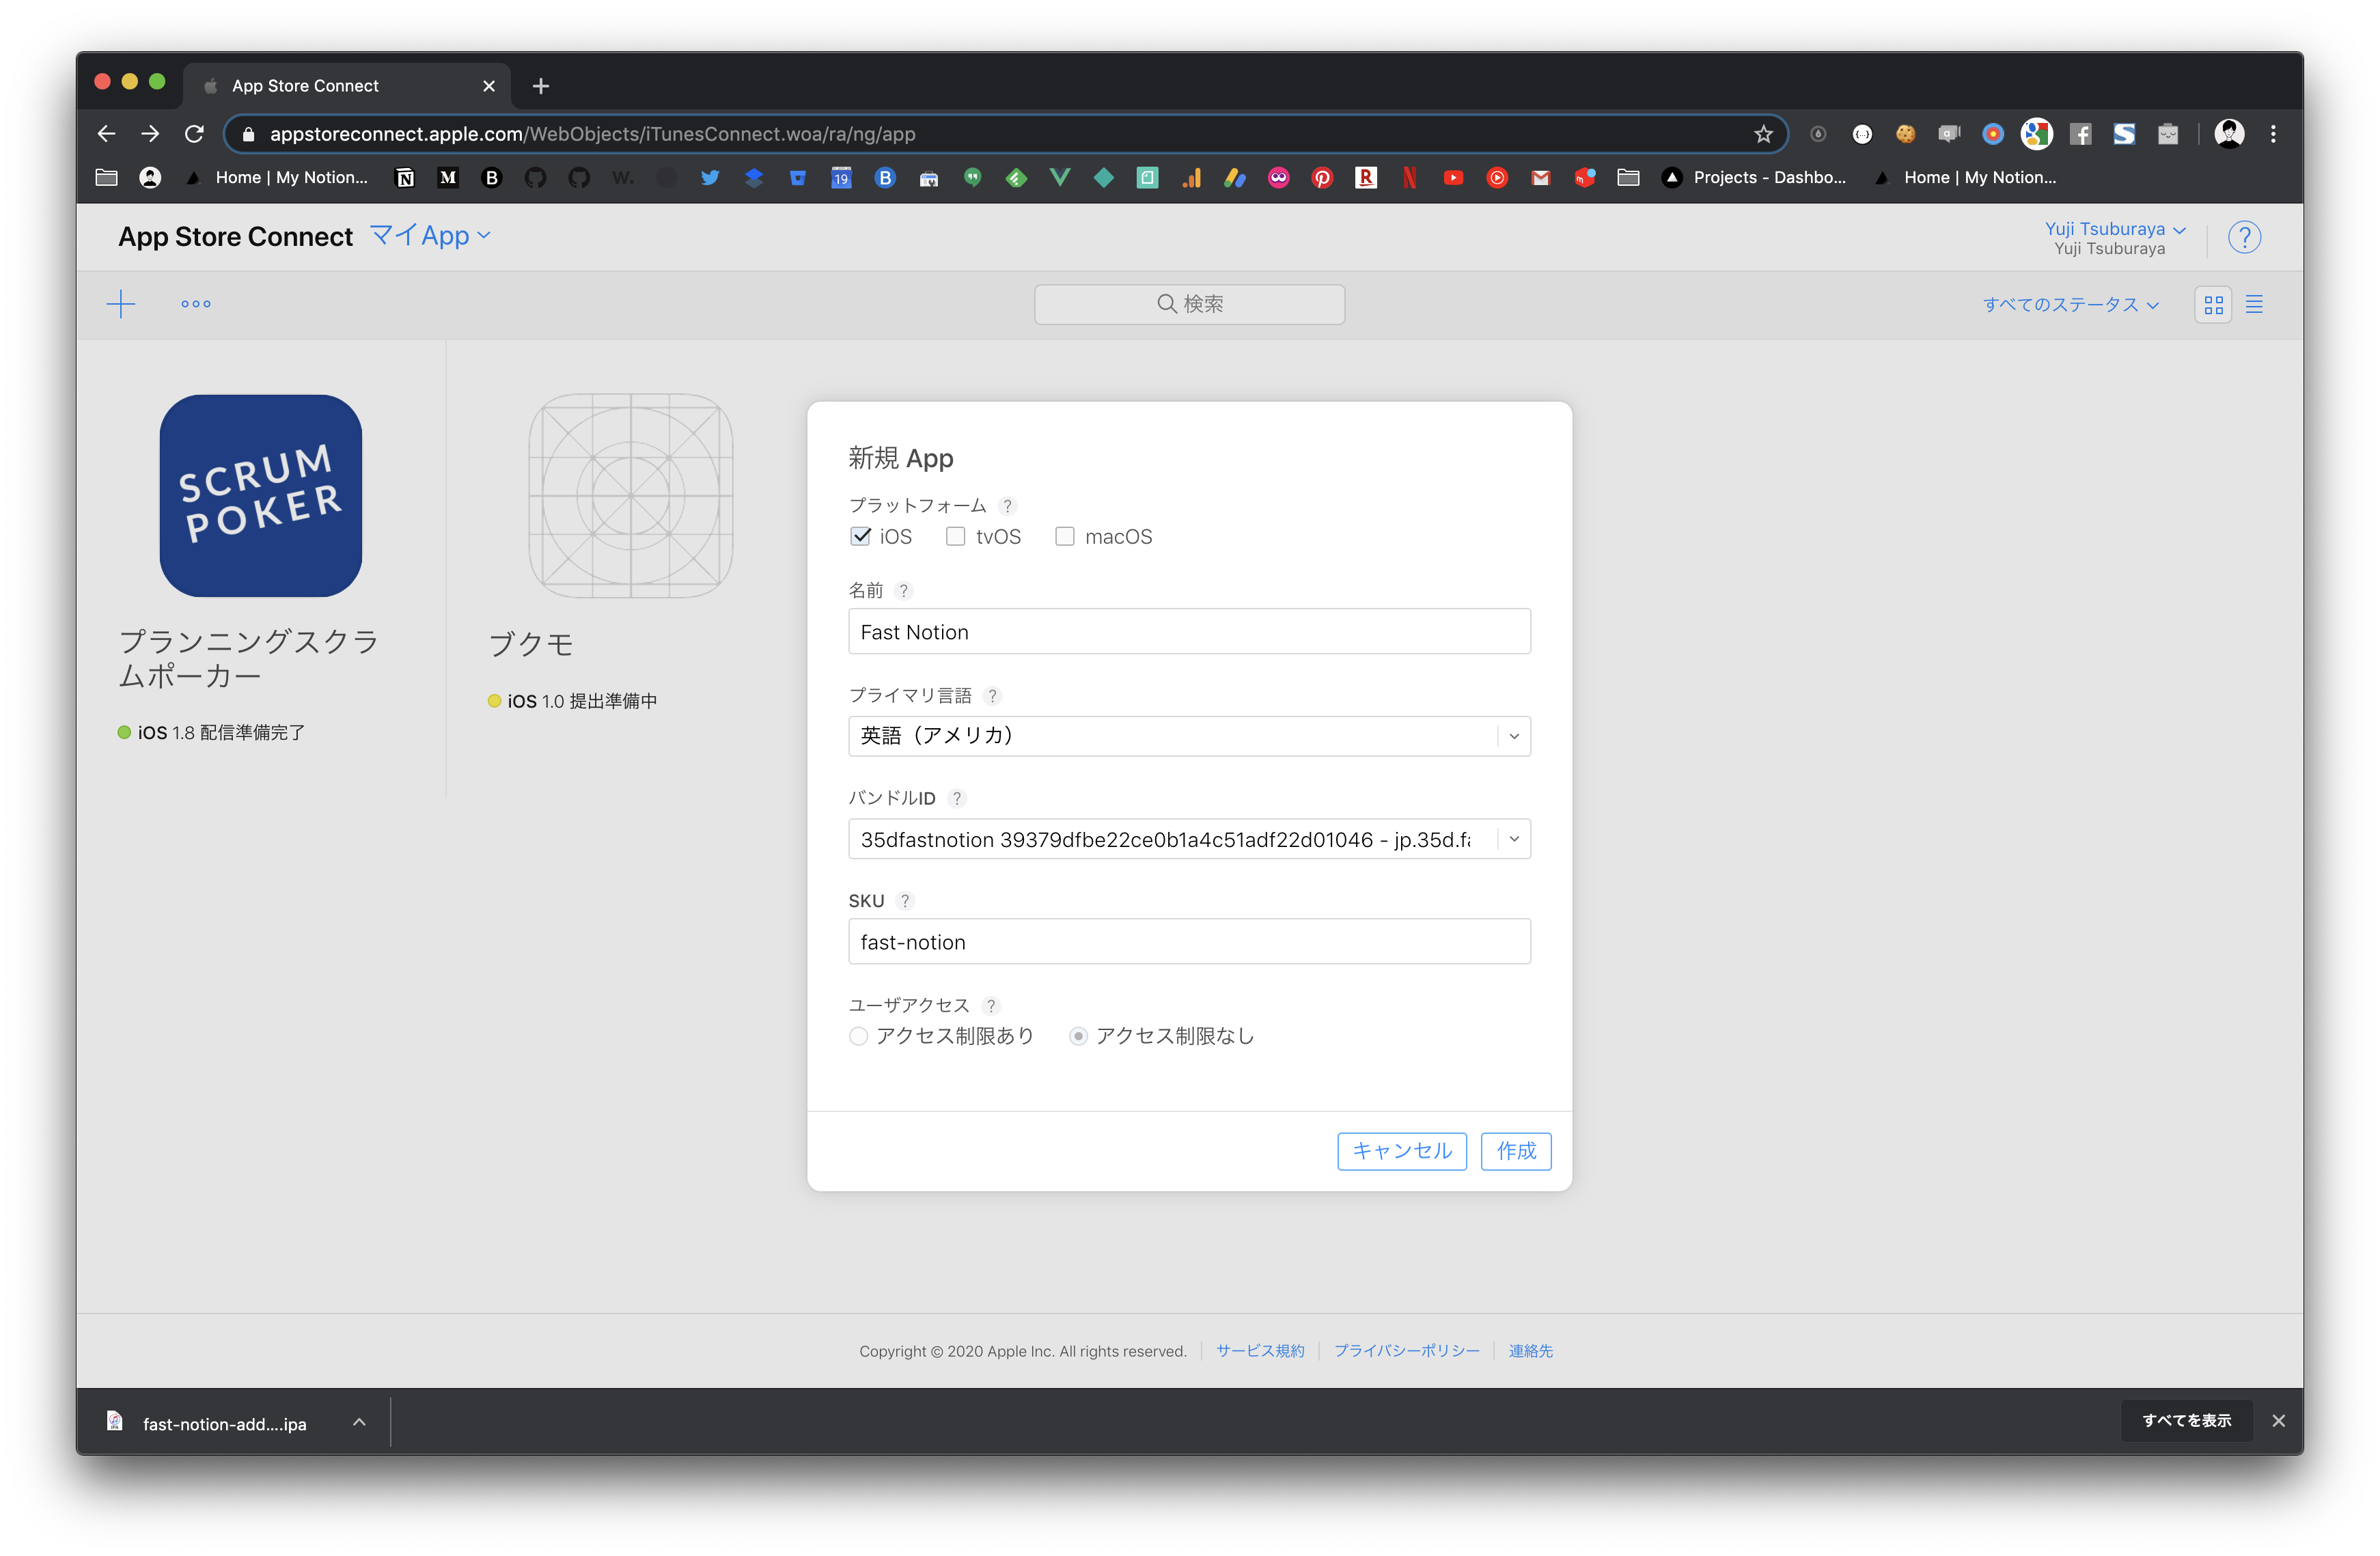Open the プライマリ言語 language dropdown
Image resolution: width=2380 pixels, height=1556 pixels.
pos(1189,736)
